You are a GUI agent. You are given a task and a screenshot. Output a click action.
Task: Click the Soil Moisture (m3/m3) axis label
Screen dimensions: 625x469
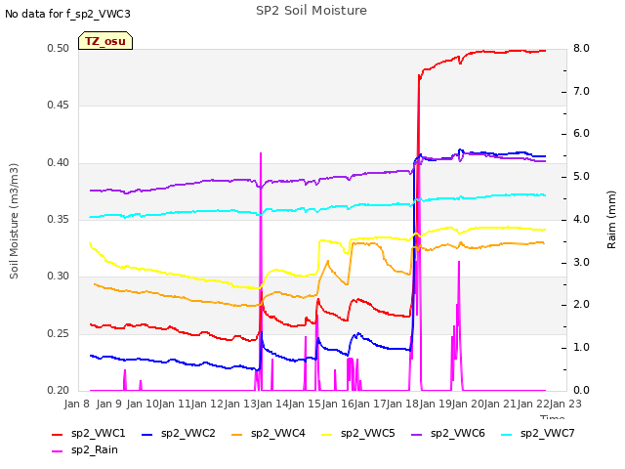14,221
